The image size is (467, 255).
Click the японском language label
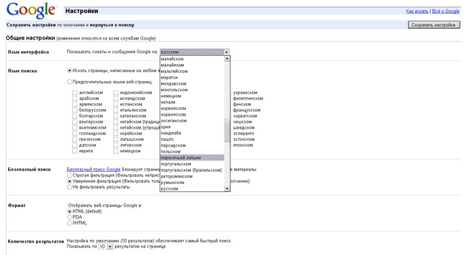coord(243,146)
